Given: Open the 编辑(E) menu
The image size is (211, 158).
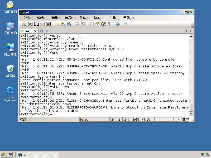Looking at the screenshot, I should tap(42, 18).
